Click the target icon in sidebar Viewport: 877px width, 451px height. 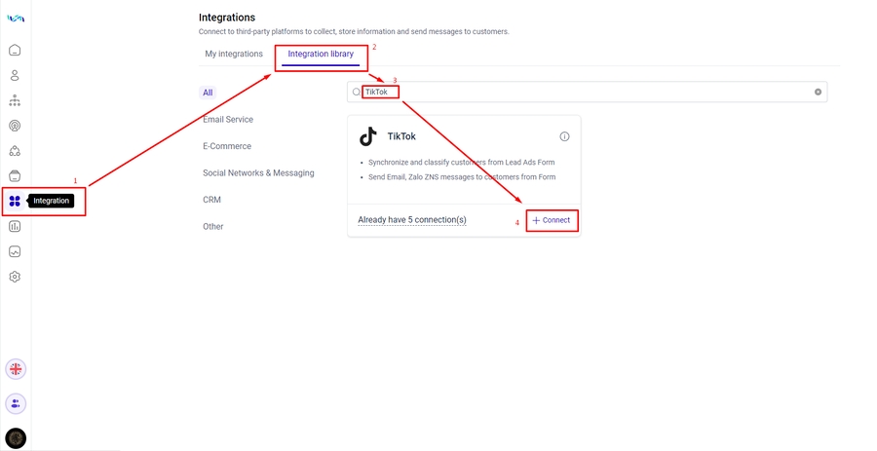coord(15,126)
